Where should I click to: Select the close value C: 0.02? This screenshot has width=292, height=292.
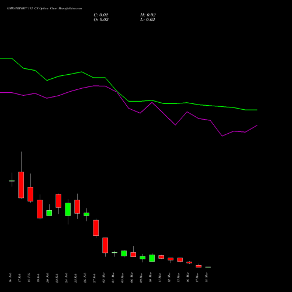[x=101, y=15]
